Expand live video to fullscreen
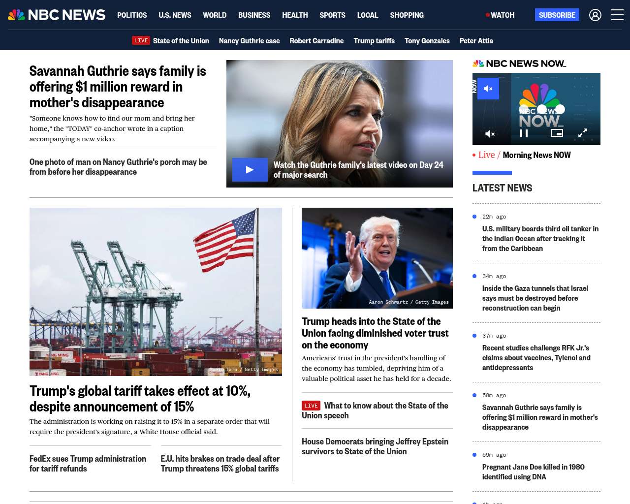Image resolution: width=630 pixels, height=504 pixels. click(x=582, y=133)
